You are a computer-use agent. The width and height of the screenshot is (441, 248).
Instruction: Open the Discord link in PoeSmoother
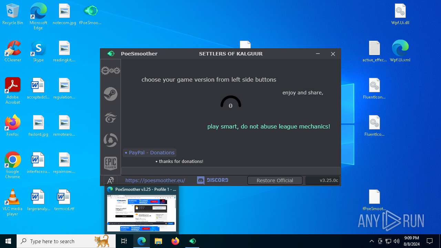213,180
